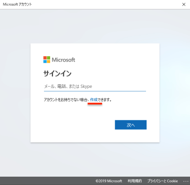Click the 次へ button

[131, 125]
